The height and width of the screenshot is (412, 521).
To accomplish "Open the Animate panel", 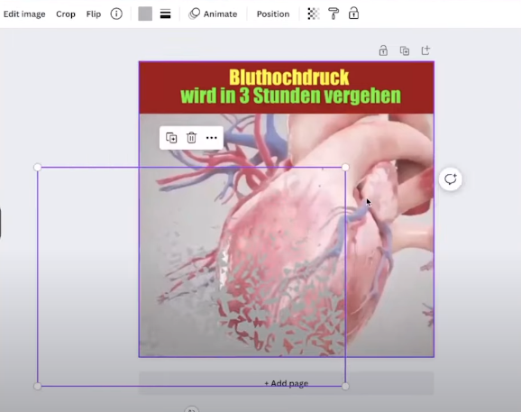I will click(x=213, y=14).
